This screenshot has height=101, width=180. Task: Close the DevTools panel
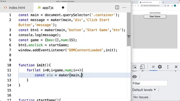click(176, 67)
